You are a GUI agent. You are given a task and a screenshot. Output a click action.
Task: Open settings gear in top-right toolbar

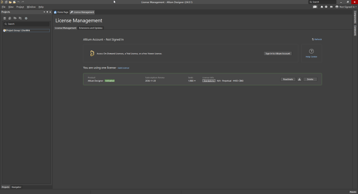point(326,7)
